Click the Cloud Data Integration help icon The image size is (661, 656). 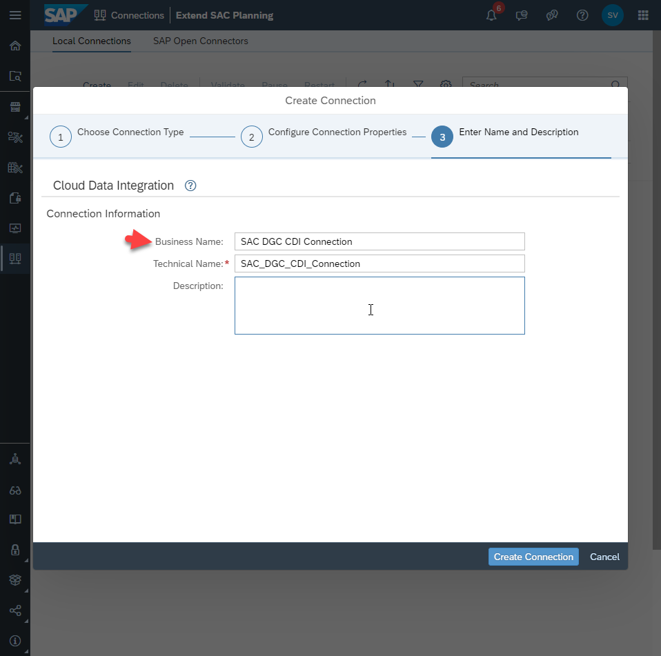coord(190,186)
